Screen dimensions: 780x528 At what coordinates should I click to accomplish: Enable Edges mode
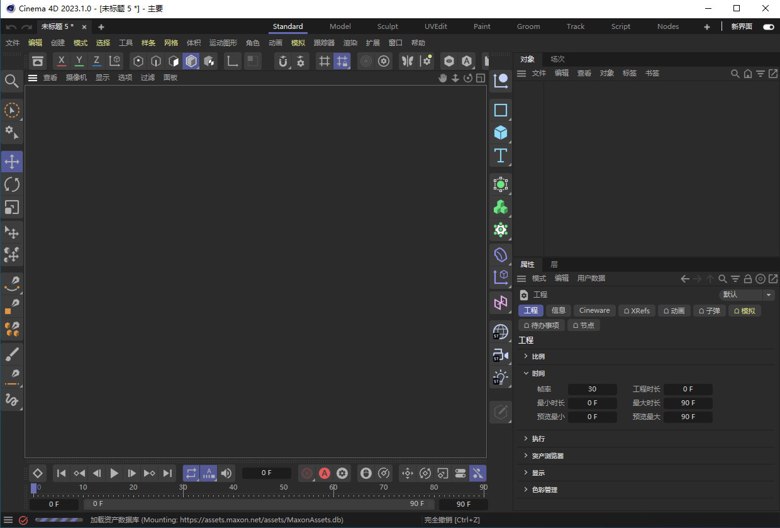pyautogui.click(x=156, y=61)
